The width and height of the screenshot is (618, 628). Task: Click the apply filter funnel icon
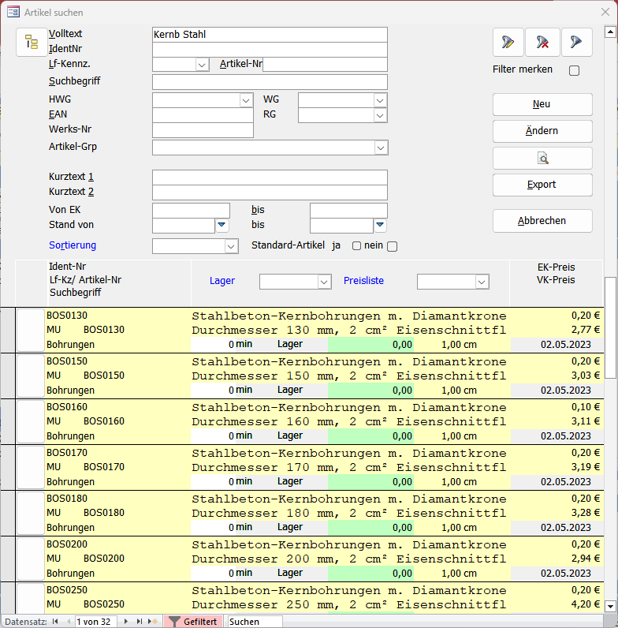(x=577, y=43)
